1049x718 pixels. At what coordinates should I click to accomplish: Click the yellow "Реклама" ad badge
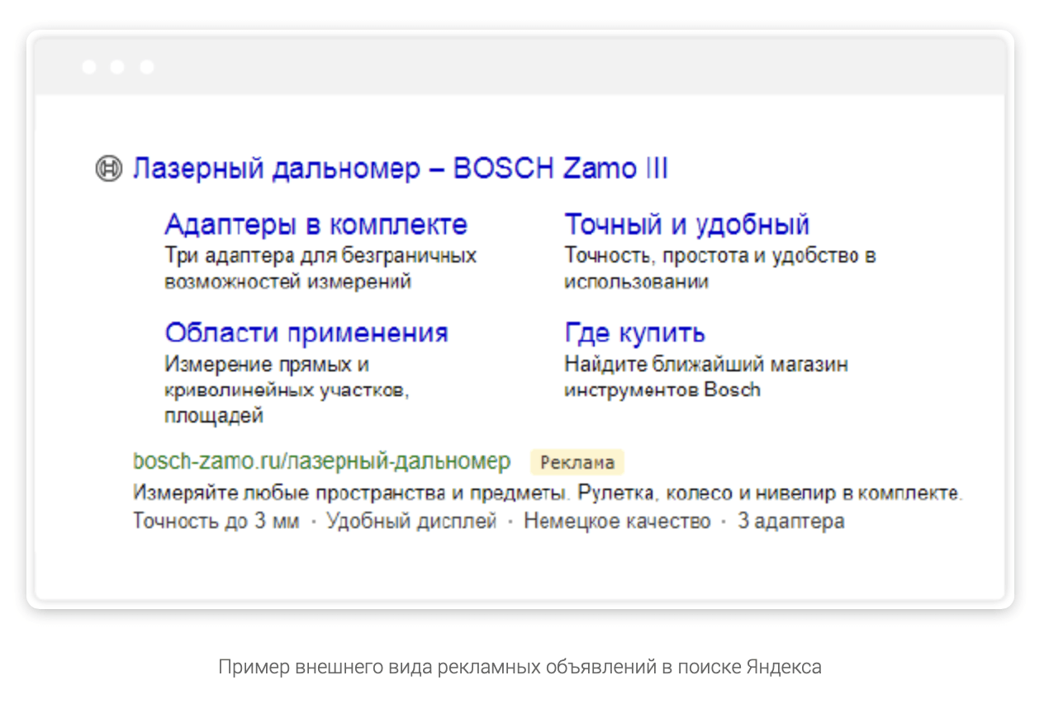click(x=577, y=462)
